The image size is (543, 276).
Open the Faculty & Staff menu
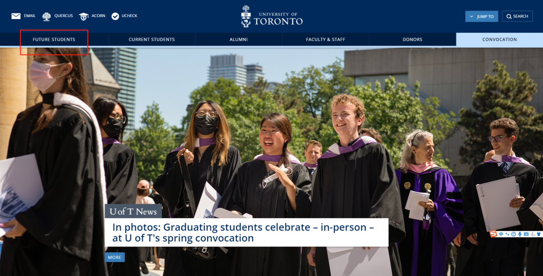pyautogui.click(x=325, y=39)
